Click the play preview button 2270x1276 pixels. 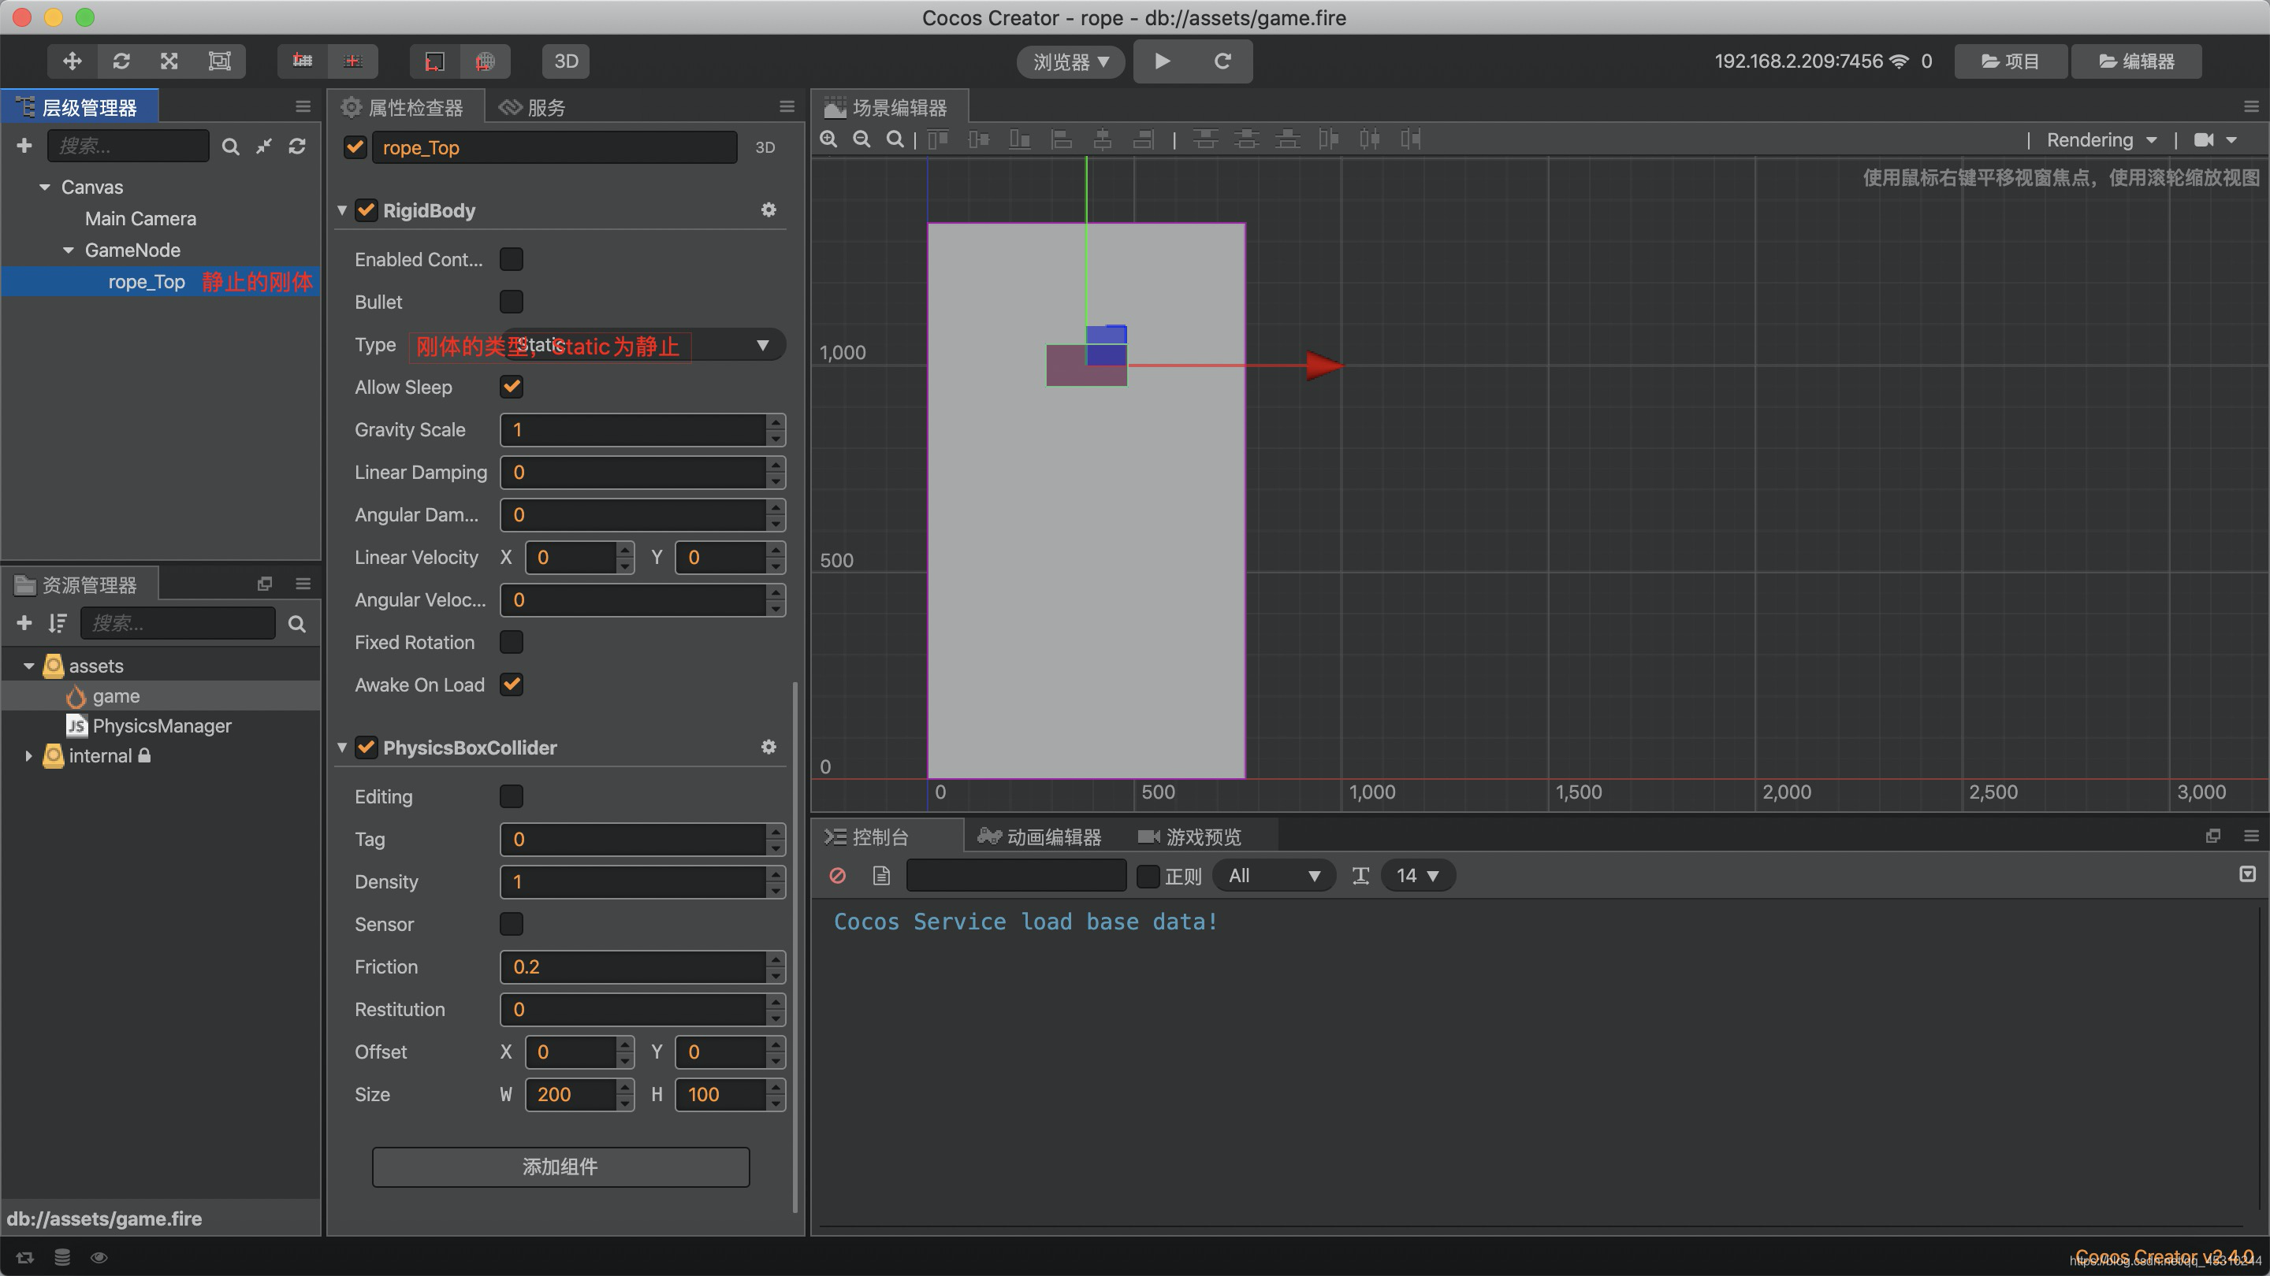[1163, 61]
